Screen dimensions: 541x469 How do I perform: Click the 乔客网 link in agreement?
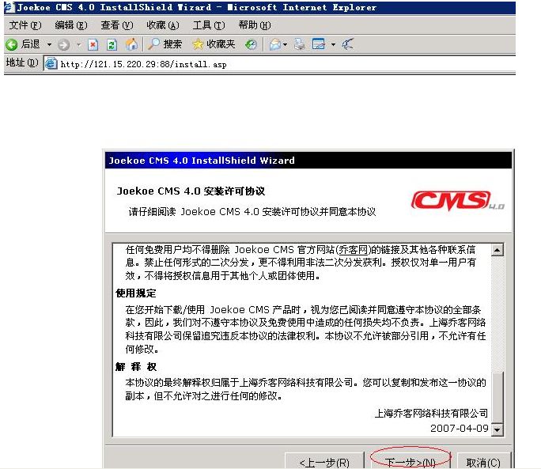353,249
